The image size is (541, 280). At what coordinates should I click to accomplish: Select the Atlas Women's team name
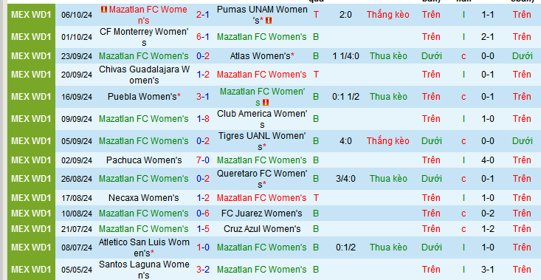[x=262, y=56]
